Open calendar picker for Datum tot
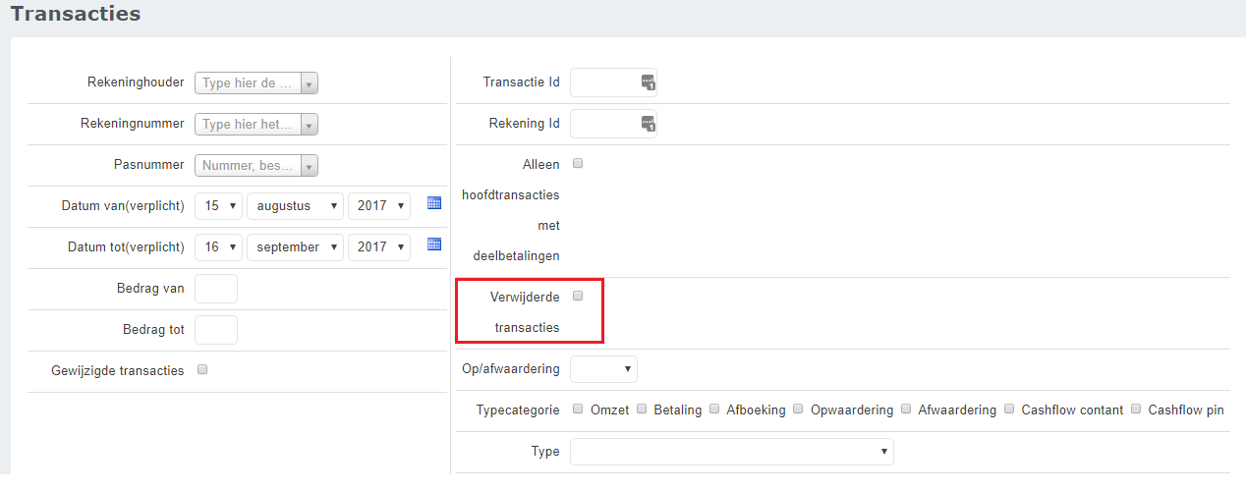 coord(434,245)
